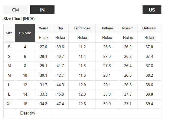
Task: Select US size 4 row cell
Action: [25, 47]
